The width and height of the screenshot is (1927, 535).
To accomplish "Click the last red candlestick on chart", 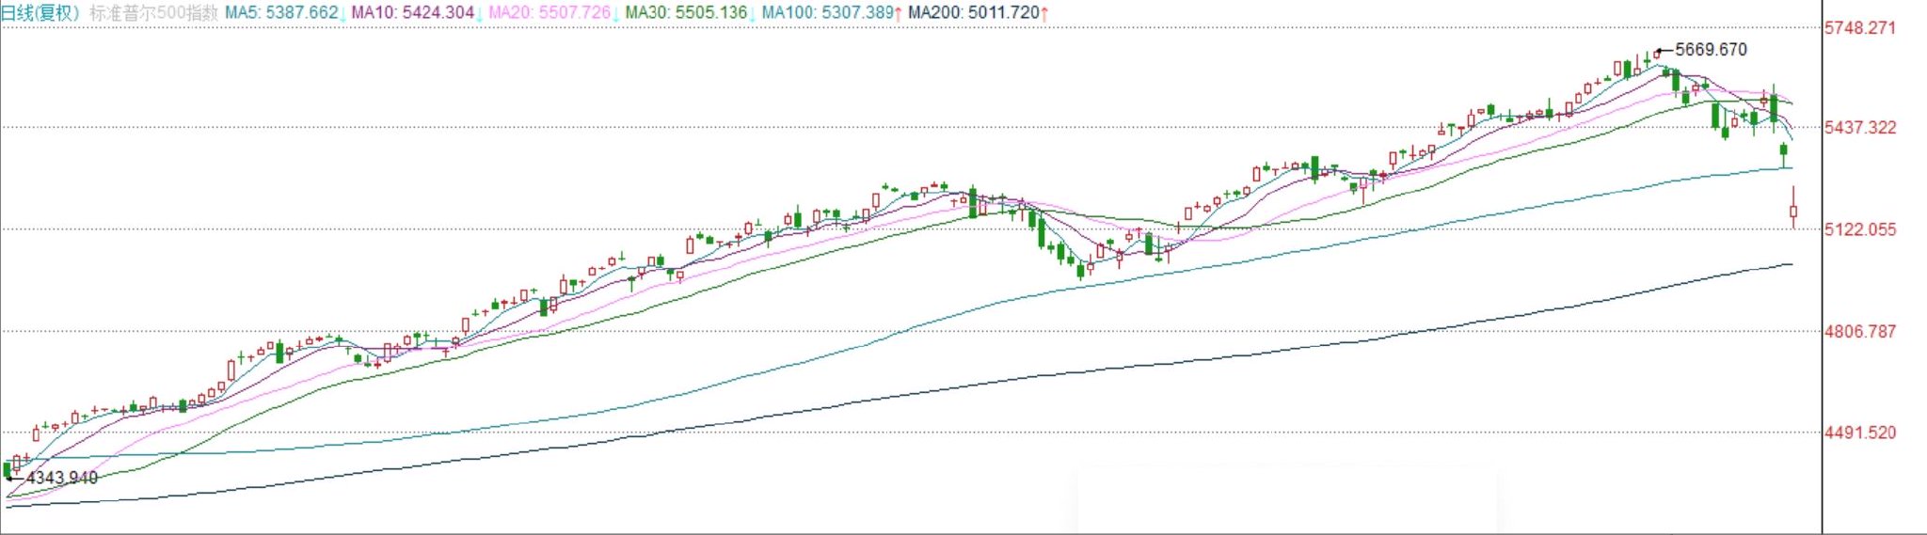I will [x=1793, y=212].
